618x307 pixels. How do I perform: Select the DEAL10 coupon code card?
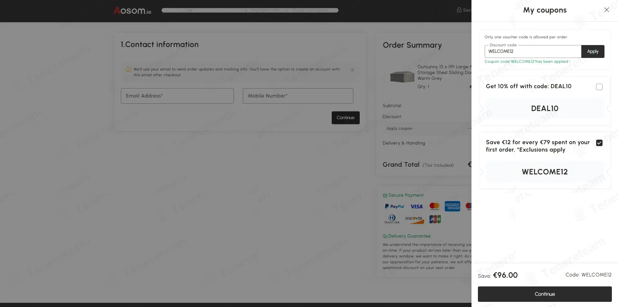(545, 108)
